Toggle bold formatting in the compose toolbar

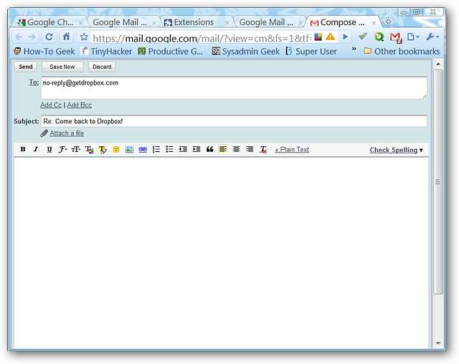[23, 150]
